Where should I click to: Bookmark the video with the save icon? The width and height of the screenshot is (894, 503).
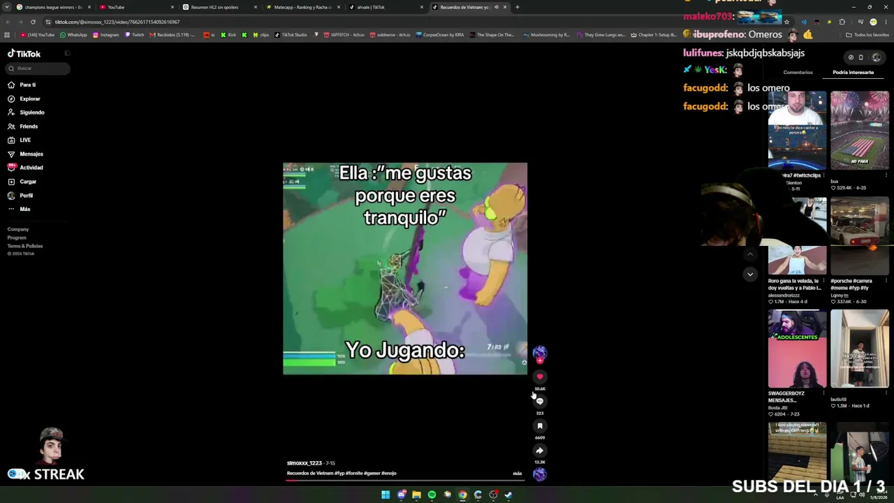click(x=539, y=425)
